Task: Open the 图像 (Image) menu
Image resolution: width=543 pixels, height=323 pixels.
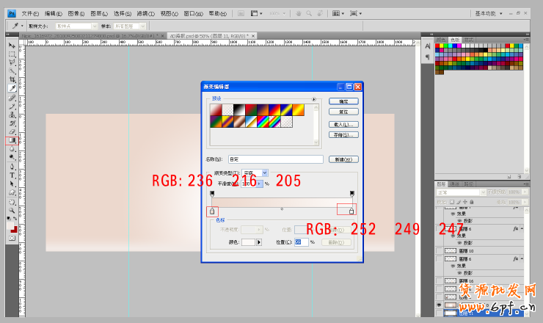Action: pyautogui.click(x=76, y=13)
